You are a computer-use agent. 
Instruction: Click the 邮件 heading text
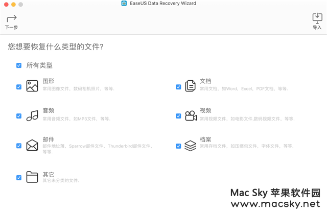tap(49, 139)
